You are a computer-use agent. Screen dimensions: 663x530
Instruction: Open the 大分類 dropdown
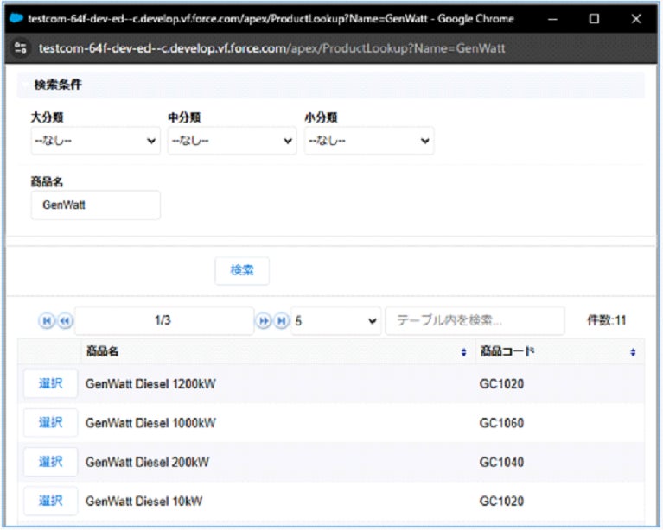96,141
